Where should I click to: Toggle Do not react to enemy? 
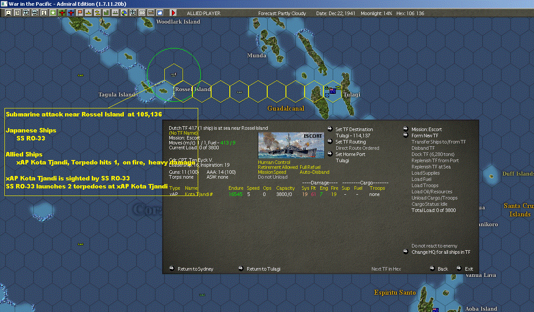(434, 246)
